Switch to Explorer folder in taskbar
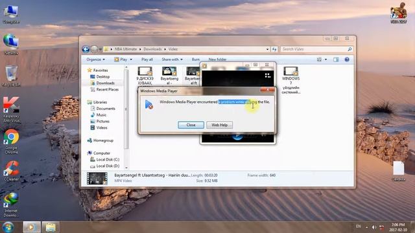The height and width of the screenshot is (233, 415). click(51, 227)
